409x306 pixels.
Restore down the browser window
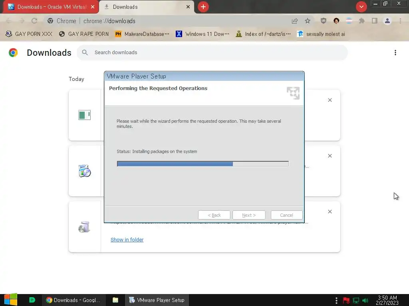coord(385,4)
